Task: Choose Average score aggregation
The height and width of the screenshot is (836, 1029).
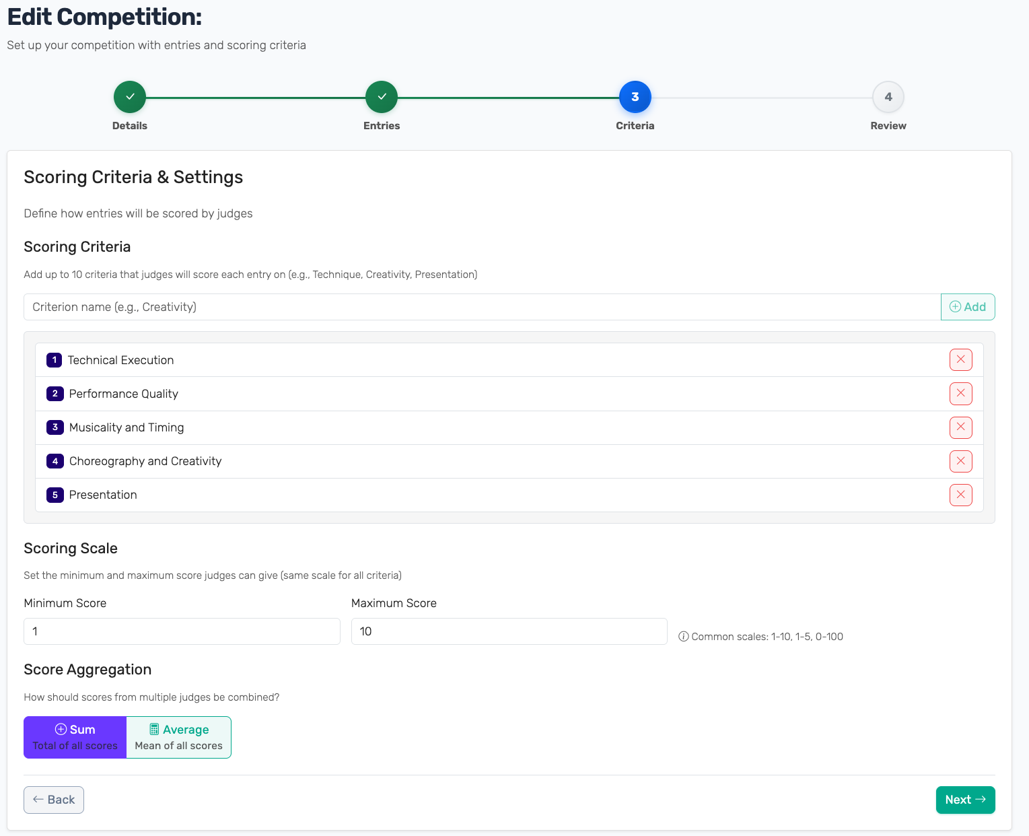Action: click(179, 737)
